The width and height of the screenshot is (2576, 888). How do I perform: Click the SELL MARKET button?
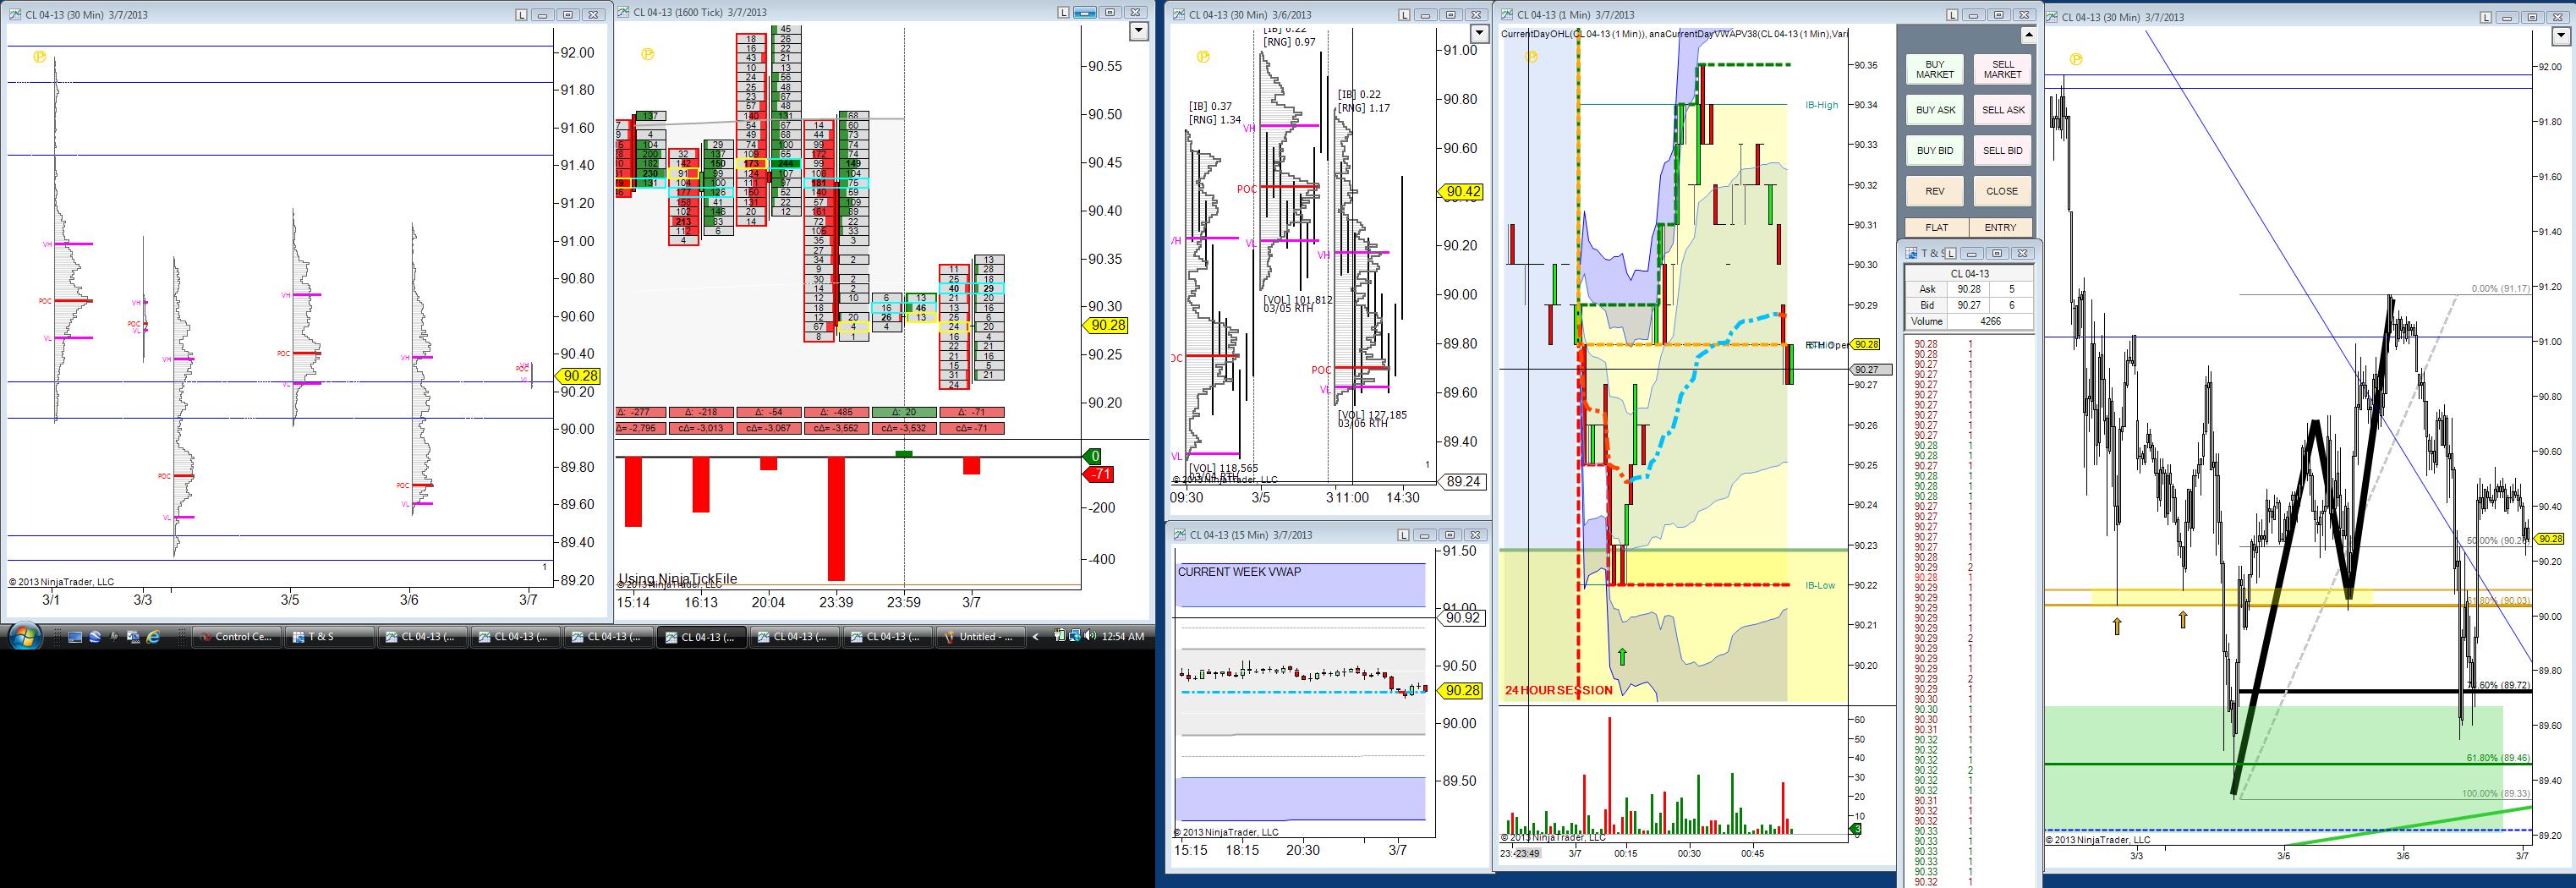tap(2002, 69)
